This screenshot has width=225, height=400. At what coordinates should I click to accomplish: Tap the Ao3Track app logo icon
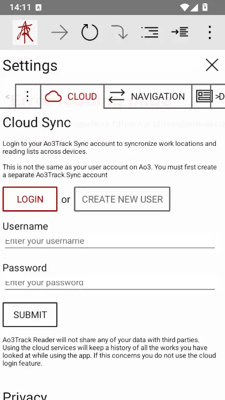click(x=25, y=32)
